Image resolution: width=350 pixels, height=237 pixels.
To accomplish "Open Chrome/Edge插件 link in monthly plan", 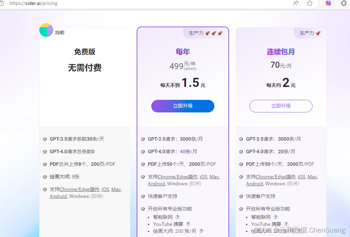I will point(276,177).
